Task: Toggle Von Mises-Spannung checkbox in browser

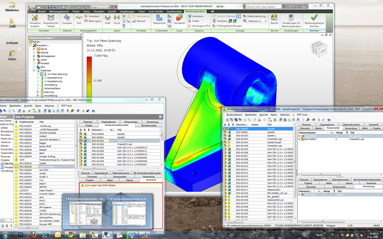Action: click(42, 74)
